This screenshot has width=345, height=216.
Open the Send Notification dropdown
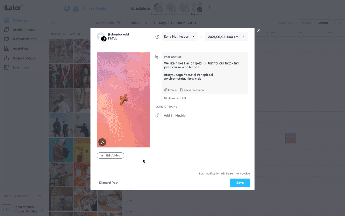179,37
